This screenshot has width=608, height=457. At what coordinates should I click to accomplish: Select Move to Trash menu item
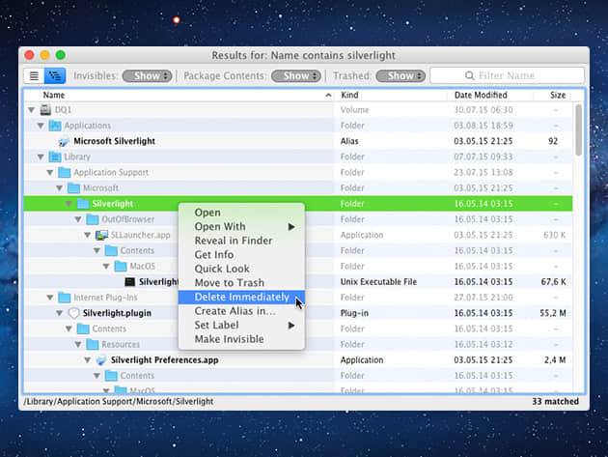pos(231,282)
